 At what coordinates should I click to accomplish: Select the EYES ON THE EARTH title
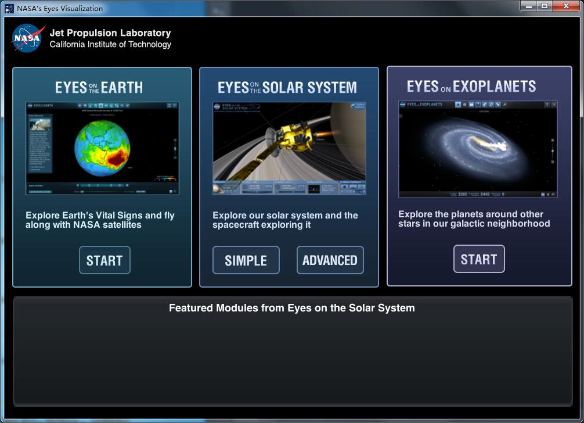(x=99, y=88)
